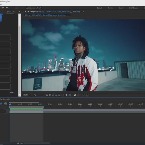Image resolution: width=145 pixels, height=145 pixels.
Task: Switch to the Small Screen workspace
Action: click(133, 8)
